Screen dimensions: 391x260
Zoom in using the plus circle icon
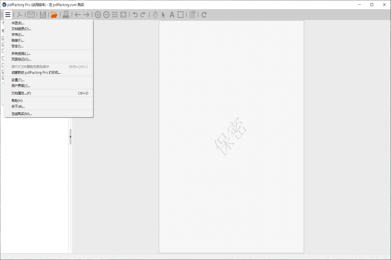click(x=98, y=15)
